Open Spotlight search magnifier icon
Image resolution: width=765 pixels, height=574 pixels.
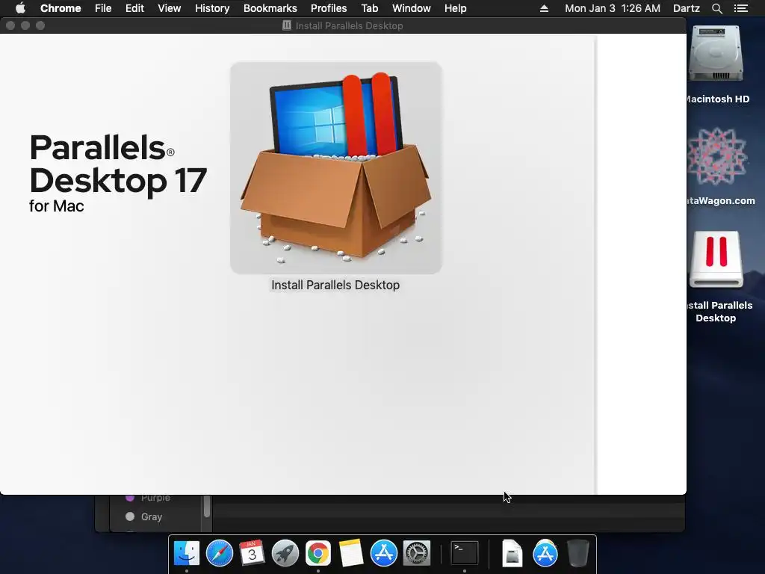(x=716, y=8)
